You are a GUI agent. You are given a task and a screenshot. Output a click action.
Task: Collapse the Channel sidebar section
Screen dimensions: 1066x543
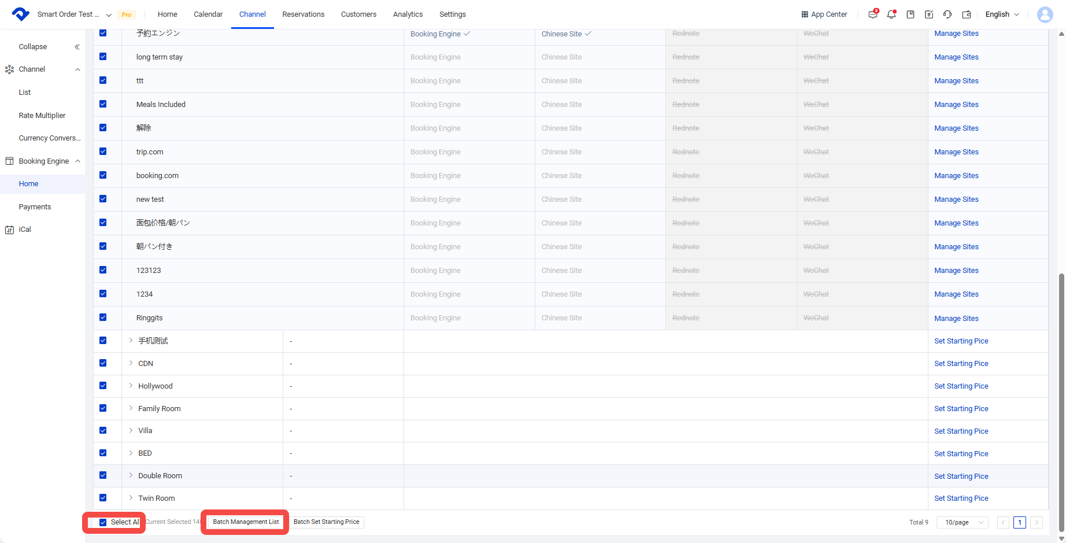(x=77, y=69)
